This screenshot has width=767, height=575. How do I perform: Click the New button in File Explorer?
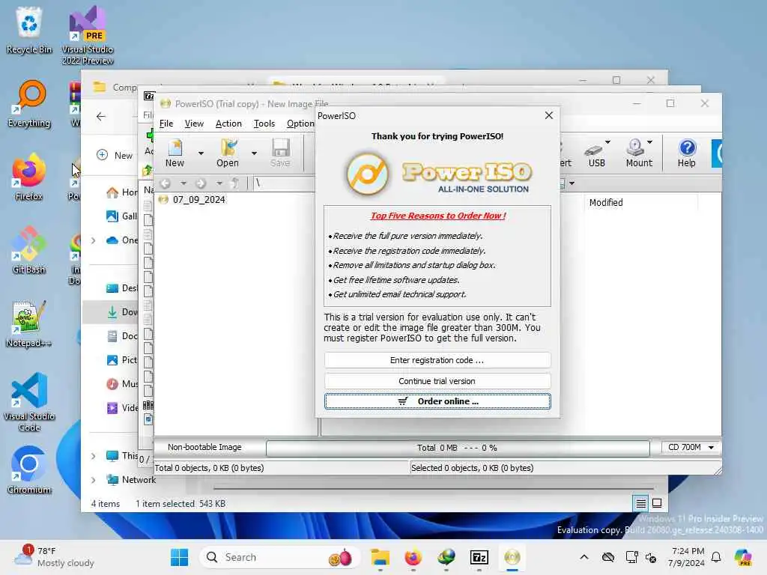tap(115, 156)
